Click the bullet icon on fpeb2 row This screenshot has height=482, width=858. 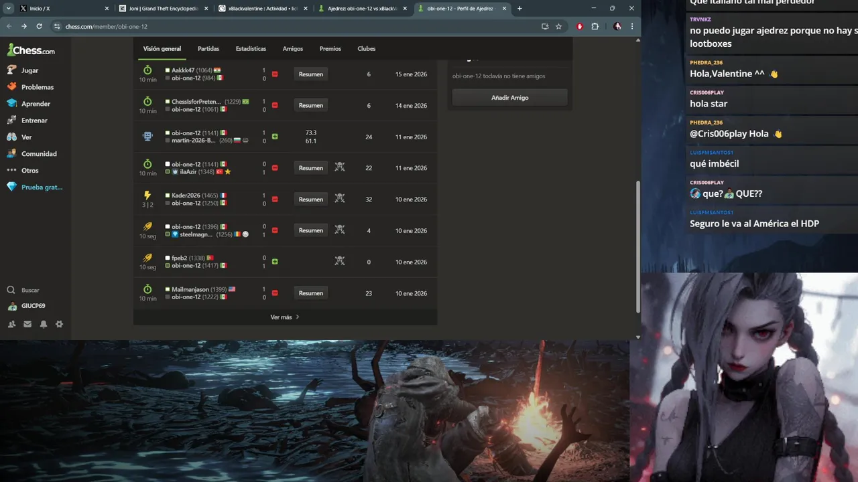[x=147, y=258]
